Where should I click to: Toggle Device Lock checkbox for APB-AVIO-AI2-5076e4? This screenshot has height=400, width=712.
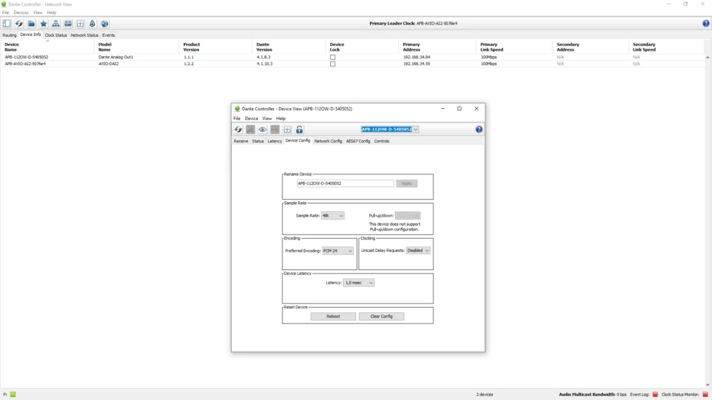(333, 64)
